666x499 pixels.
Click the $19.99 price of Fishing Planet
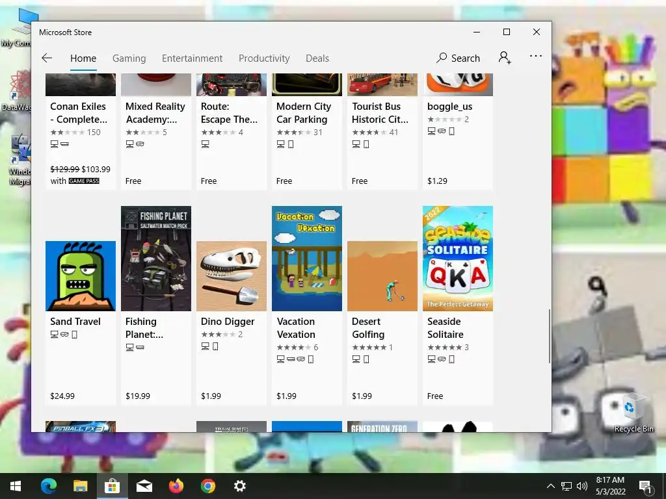(138, 396)
